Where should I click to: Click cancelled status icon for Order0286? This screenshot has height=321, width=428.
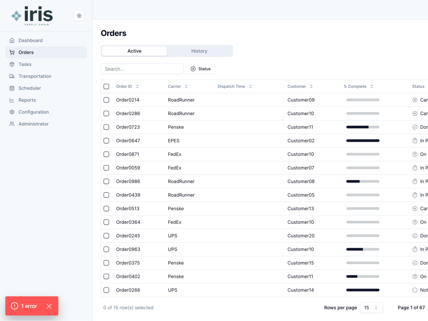coord(415,113)
